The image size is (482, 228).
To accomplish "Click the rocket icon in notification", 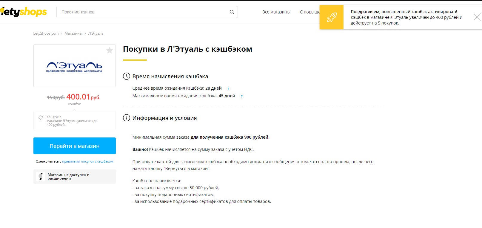I will click(332, 17).
